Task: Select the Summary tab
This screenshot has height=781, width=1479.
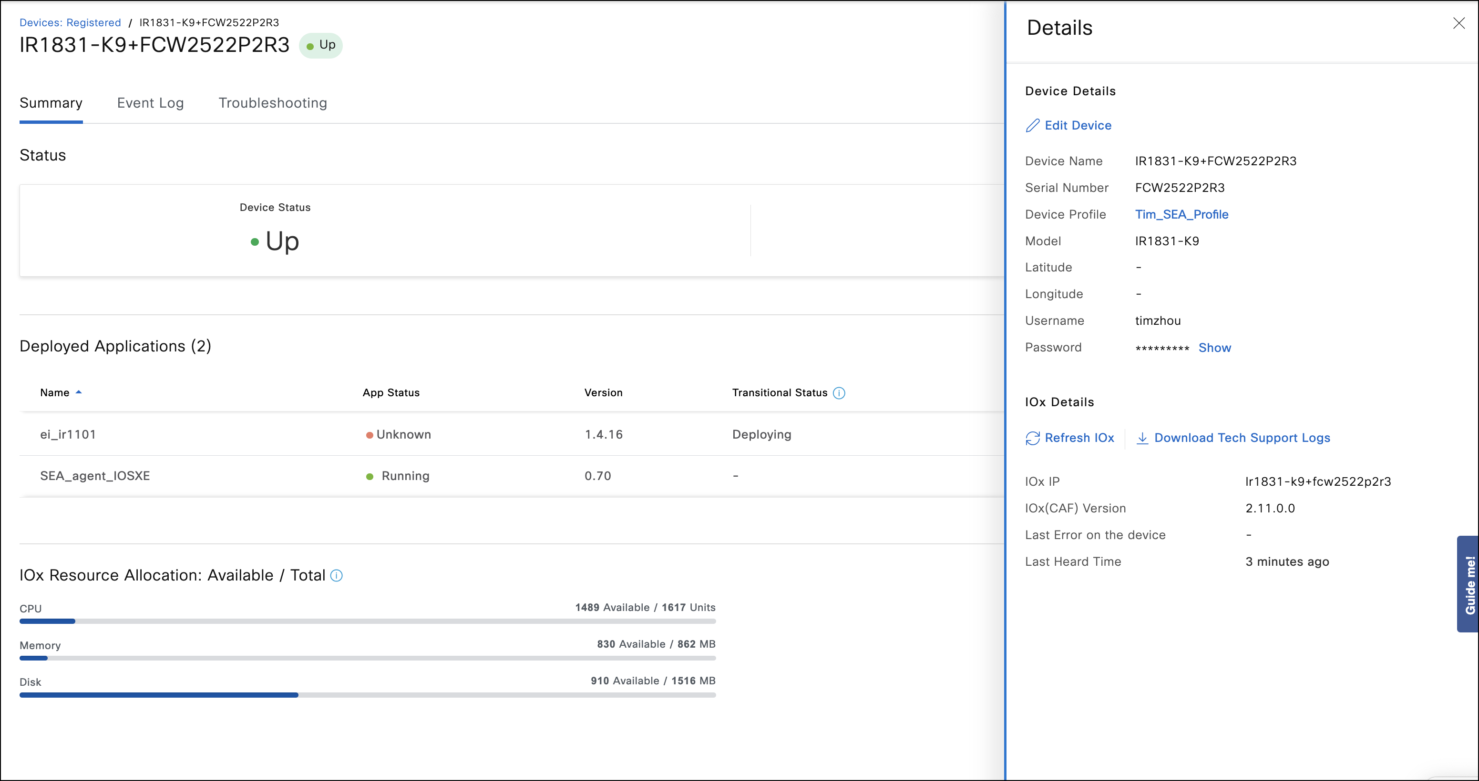Action: click(51, 103)
